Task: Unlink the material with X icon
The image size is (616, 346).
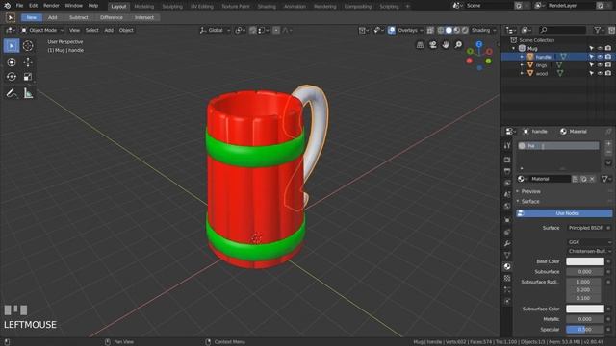Action: (592, 179)
